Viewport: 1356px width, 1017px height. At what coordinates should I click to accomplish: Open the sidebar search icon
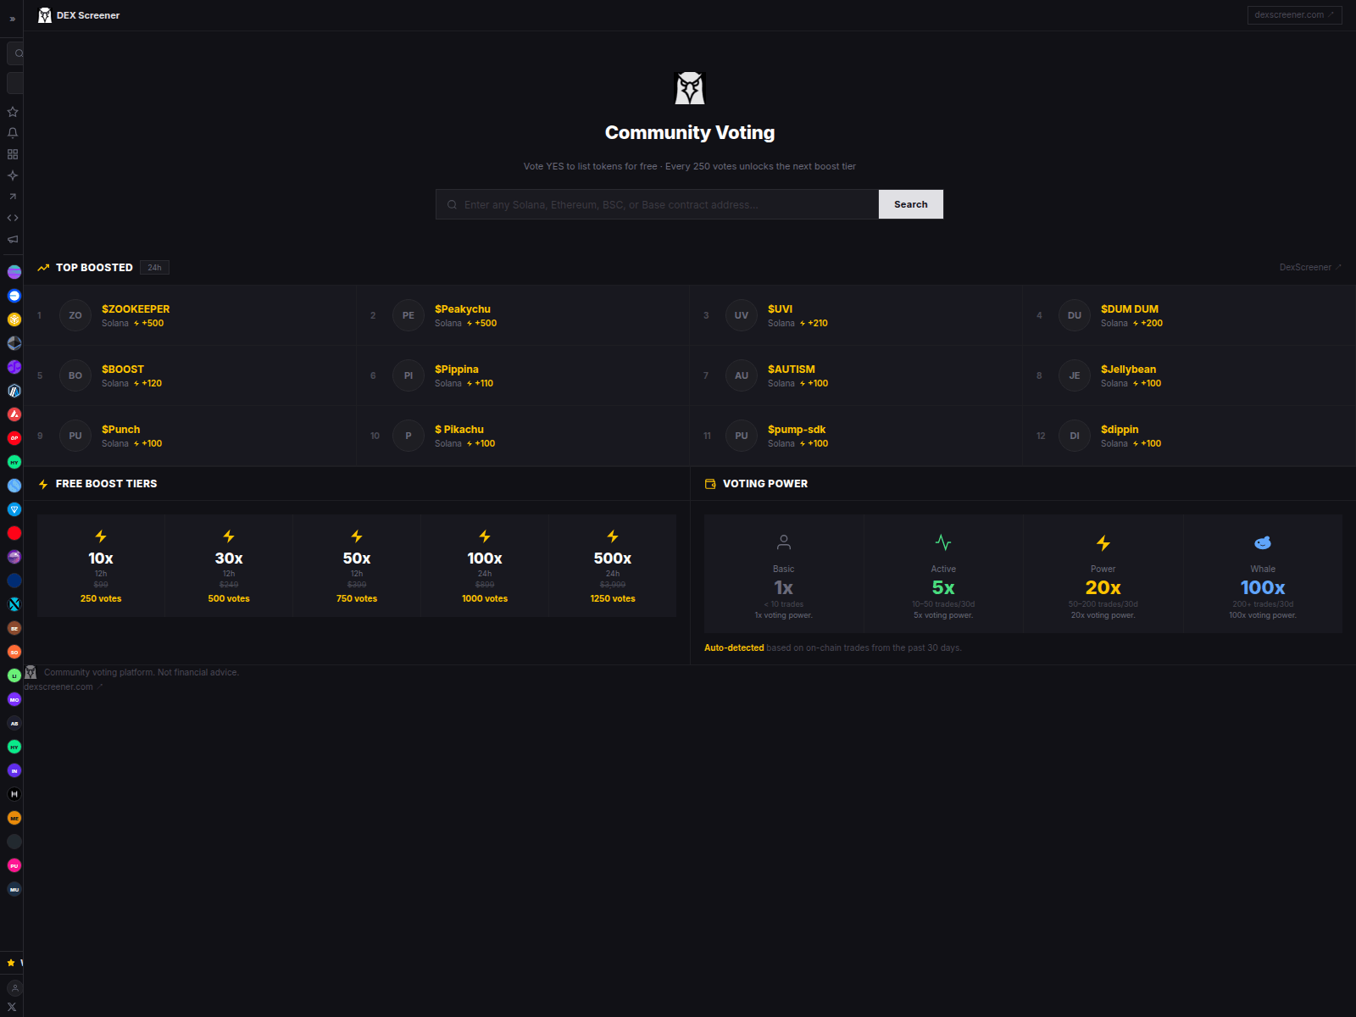(17, 53)
